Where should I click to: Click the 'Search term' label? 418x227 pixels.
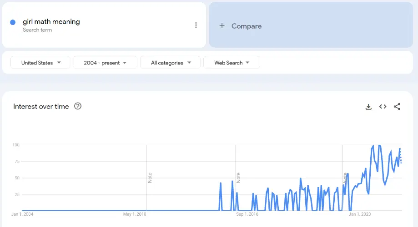[x=37, y=30]
